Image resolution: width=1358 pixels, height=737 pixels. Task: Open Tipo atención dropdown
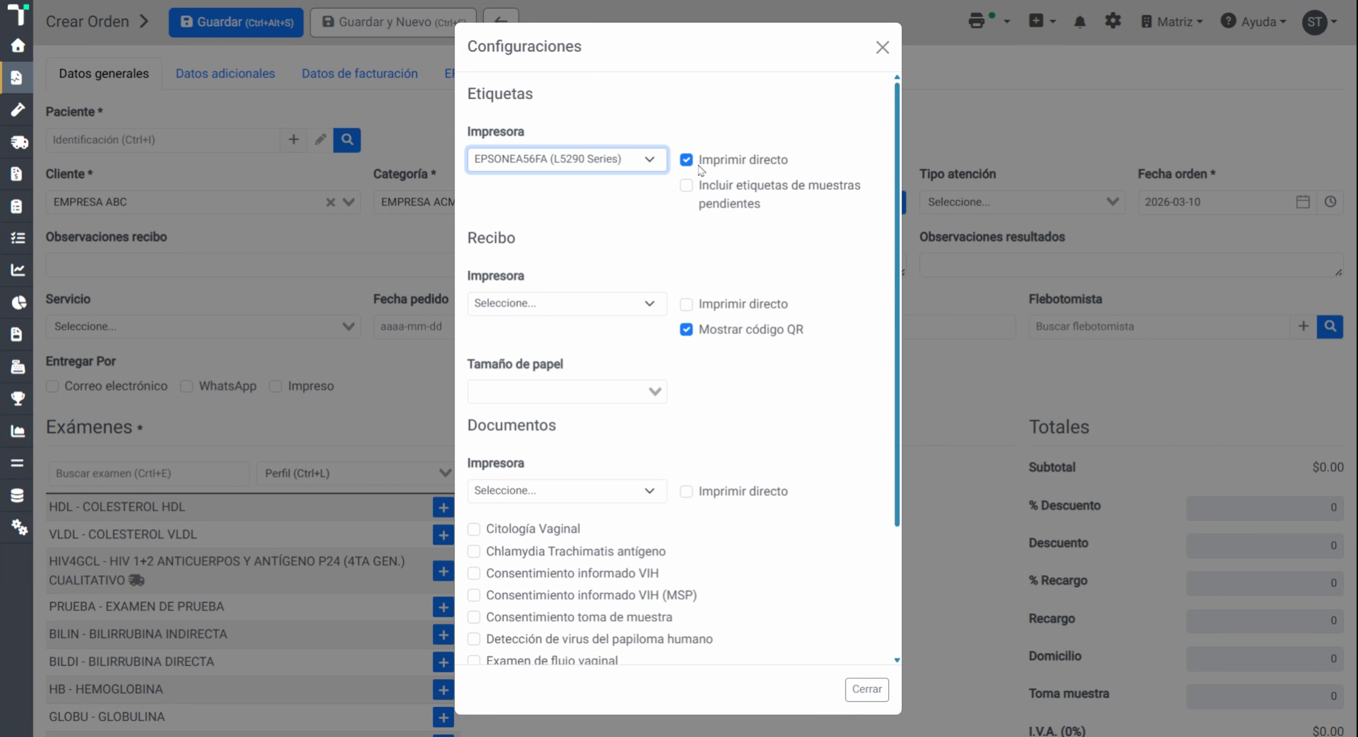[1022, 202]
